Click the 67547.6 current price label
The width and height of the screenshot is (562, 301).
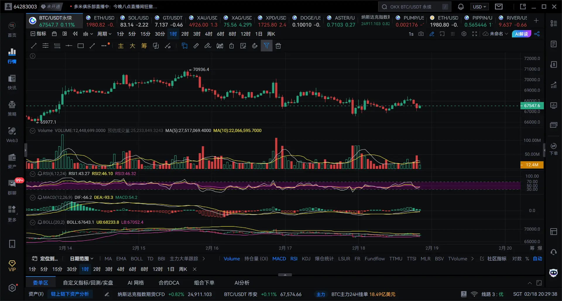(x=532, y=106)
